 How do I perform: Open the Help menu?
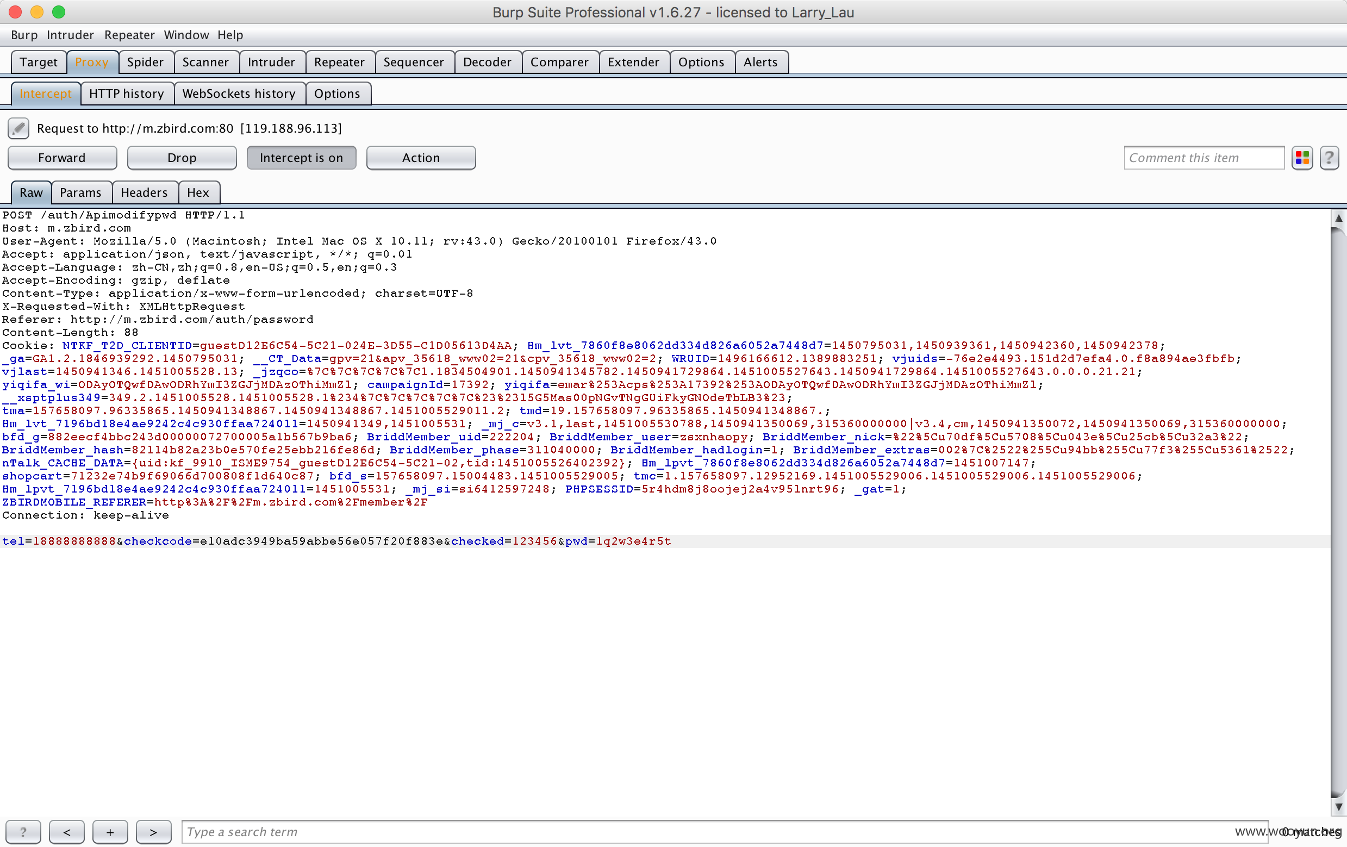230,35
